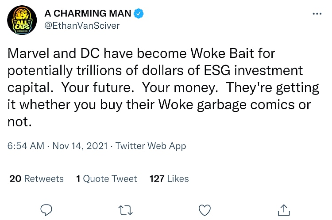Click the retweet arrows icon
This screenshot has height=220, width=332.
pos(126,209)
